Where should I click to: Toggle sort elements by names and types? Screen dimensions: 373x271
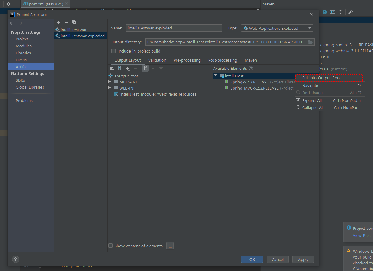(145, 69)
